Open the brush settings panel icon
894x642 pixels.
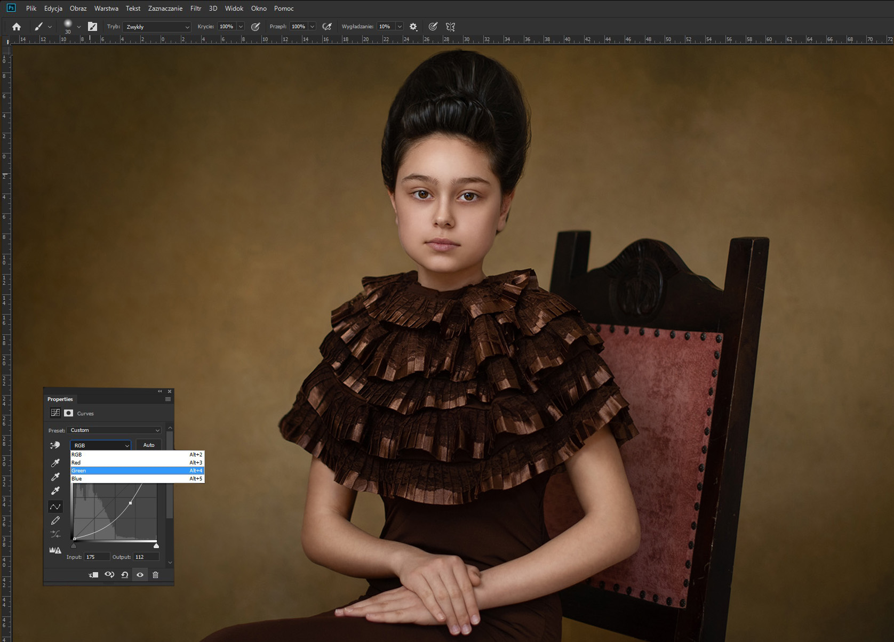(92, 27)
